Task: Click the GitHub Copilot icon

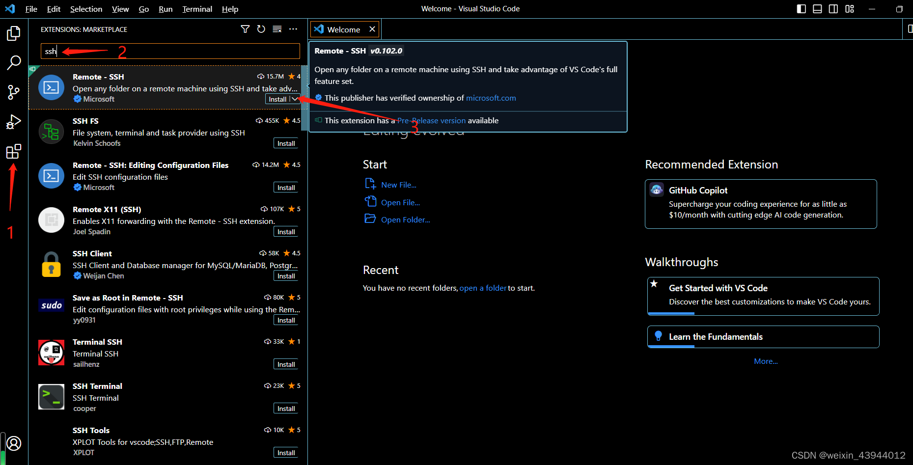Action: coord(657,190)
